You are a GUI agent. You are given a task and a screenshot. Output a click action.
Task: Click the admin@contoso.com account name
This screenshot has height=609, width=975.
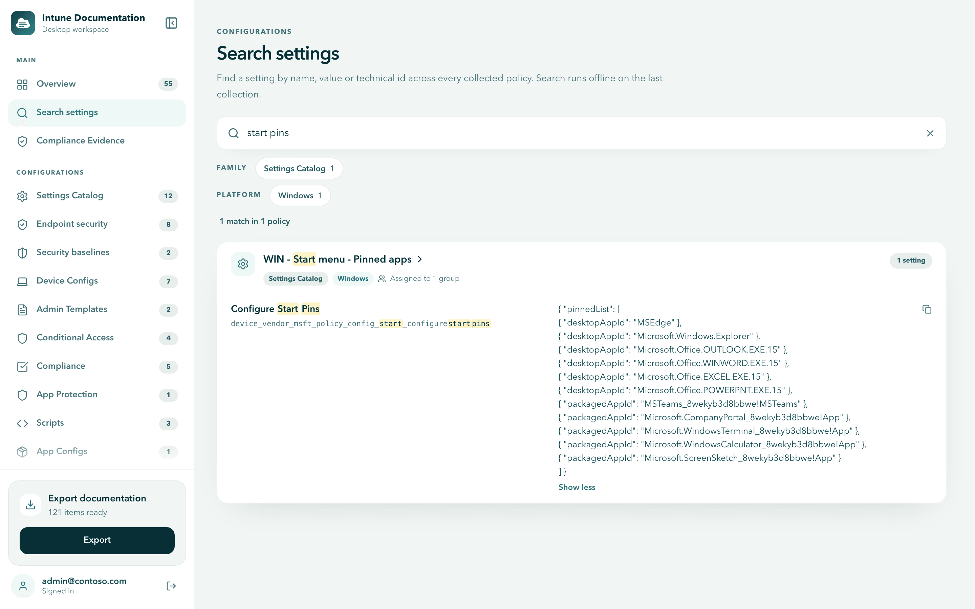point(84,581)
